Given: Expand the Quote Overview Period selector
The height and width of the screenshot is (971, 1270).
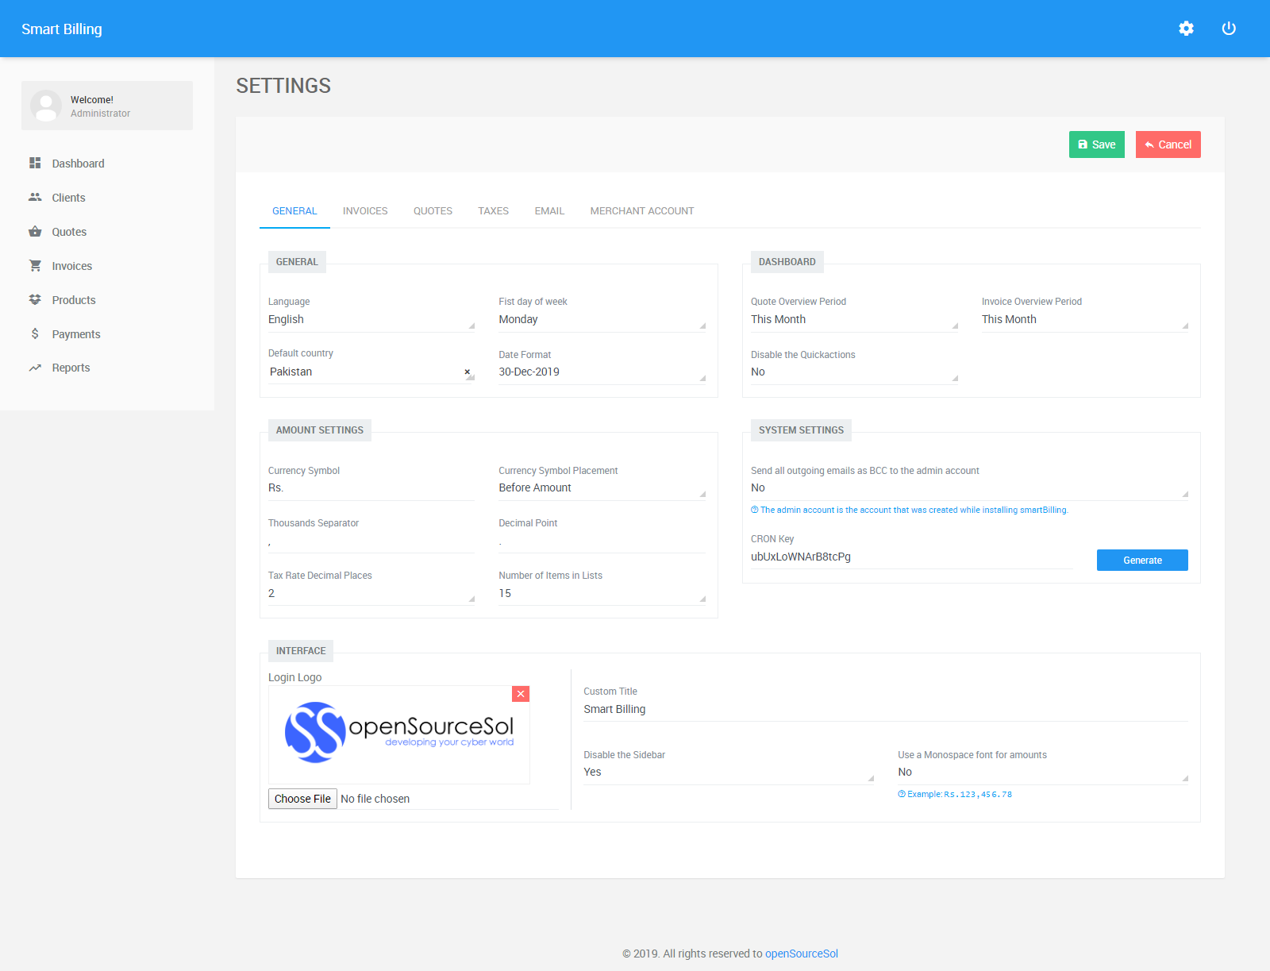Looking at the screenshot, I should pos(853,319).
